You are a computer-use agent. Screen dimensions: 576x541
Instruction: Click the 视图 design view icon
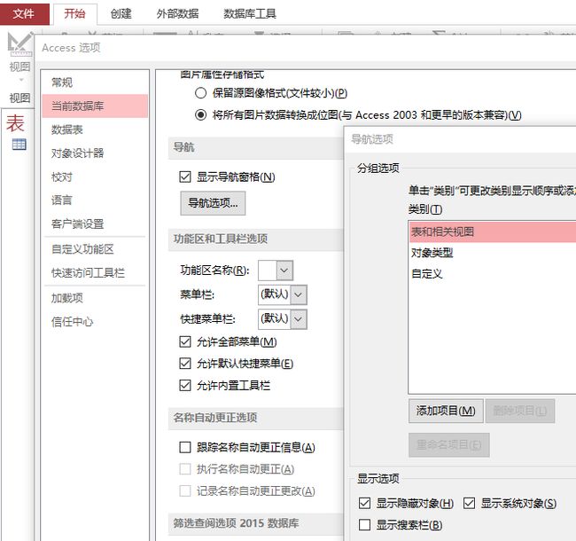(x=19, y=44)
